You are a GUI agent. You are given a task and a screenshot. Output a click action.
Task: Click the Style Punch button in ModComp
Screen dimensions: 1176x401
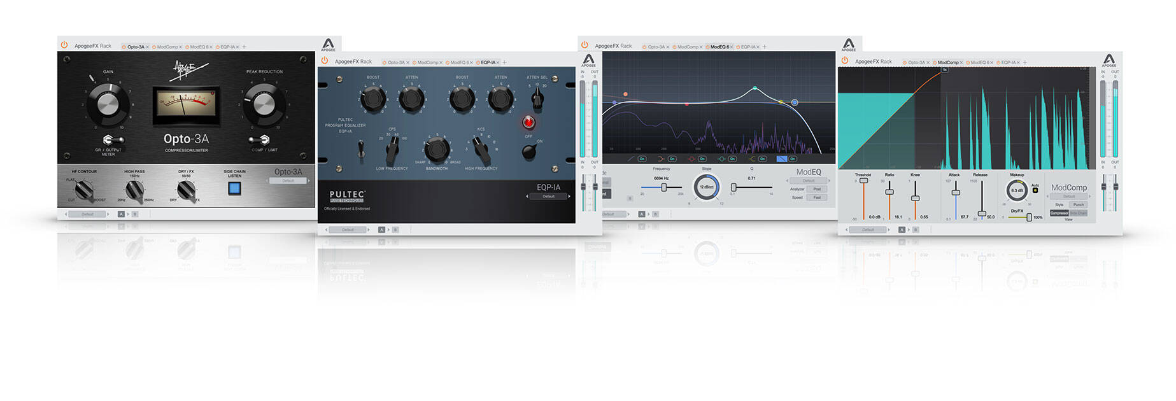pyautogui.click(x=1078, y=205)
